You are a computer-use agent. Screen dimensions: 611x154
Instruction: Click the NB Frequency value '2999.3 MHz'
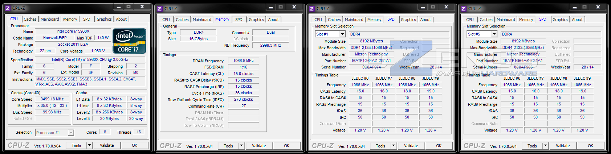[x=270, y=45]
